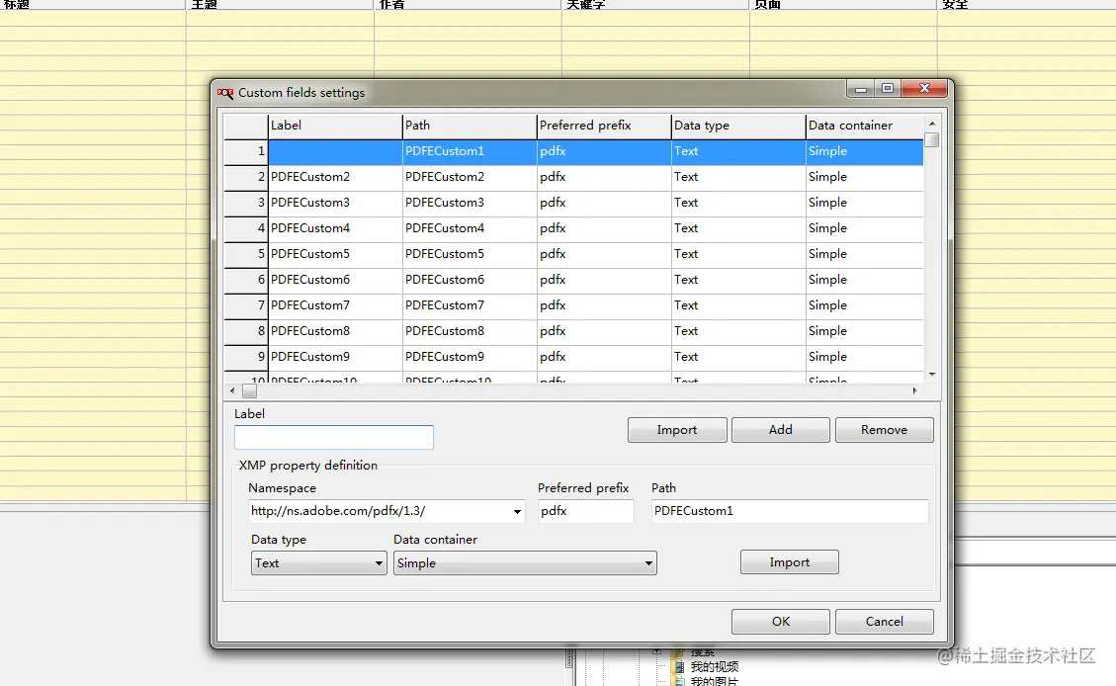Open the Data type dropdown below the table
This screenshot has height=686, width=1116.
pyautogui.click(x=318, y=562)
